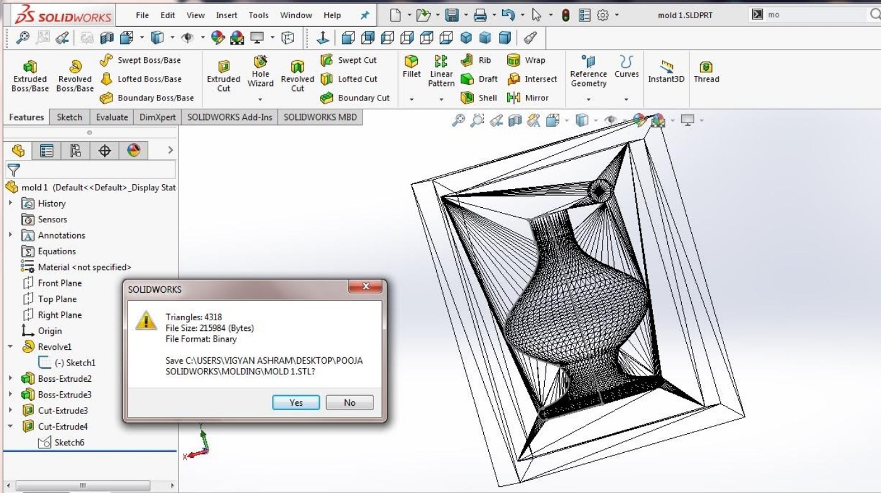Open the Insert menu
This screenshot has width=881, height=493.
(227, 15)
